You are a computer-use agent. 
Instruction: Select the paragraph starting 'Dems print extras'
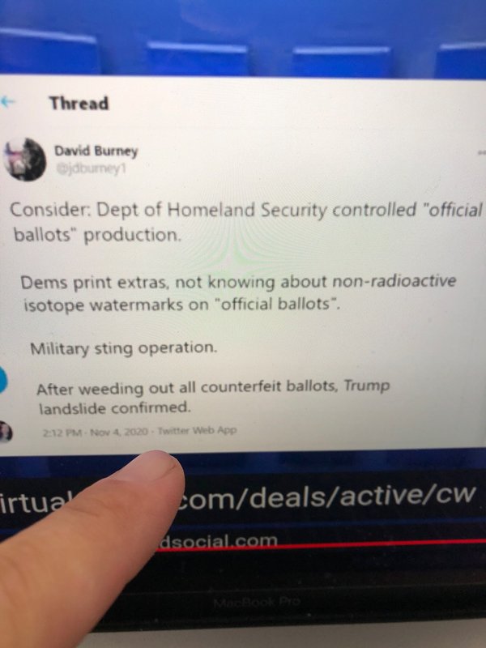point(238,293)
